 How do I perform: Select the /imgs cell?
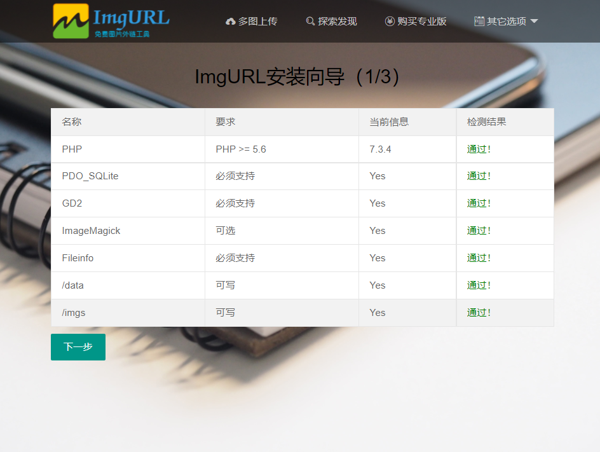pyautogui.click(x=128, y=313)
